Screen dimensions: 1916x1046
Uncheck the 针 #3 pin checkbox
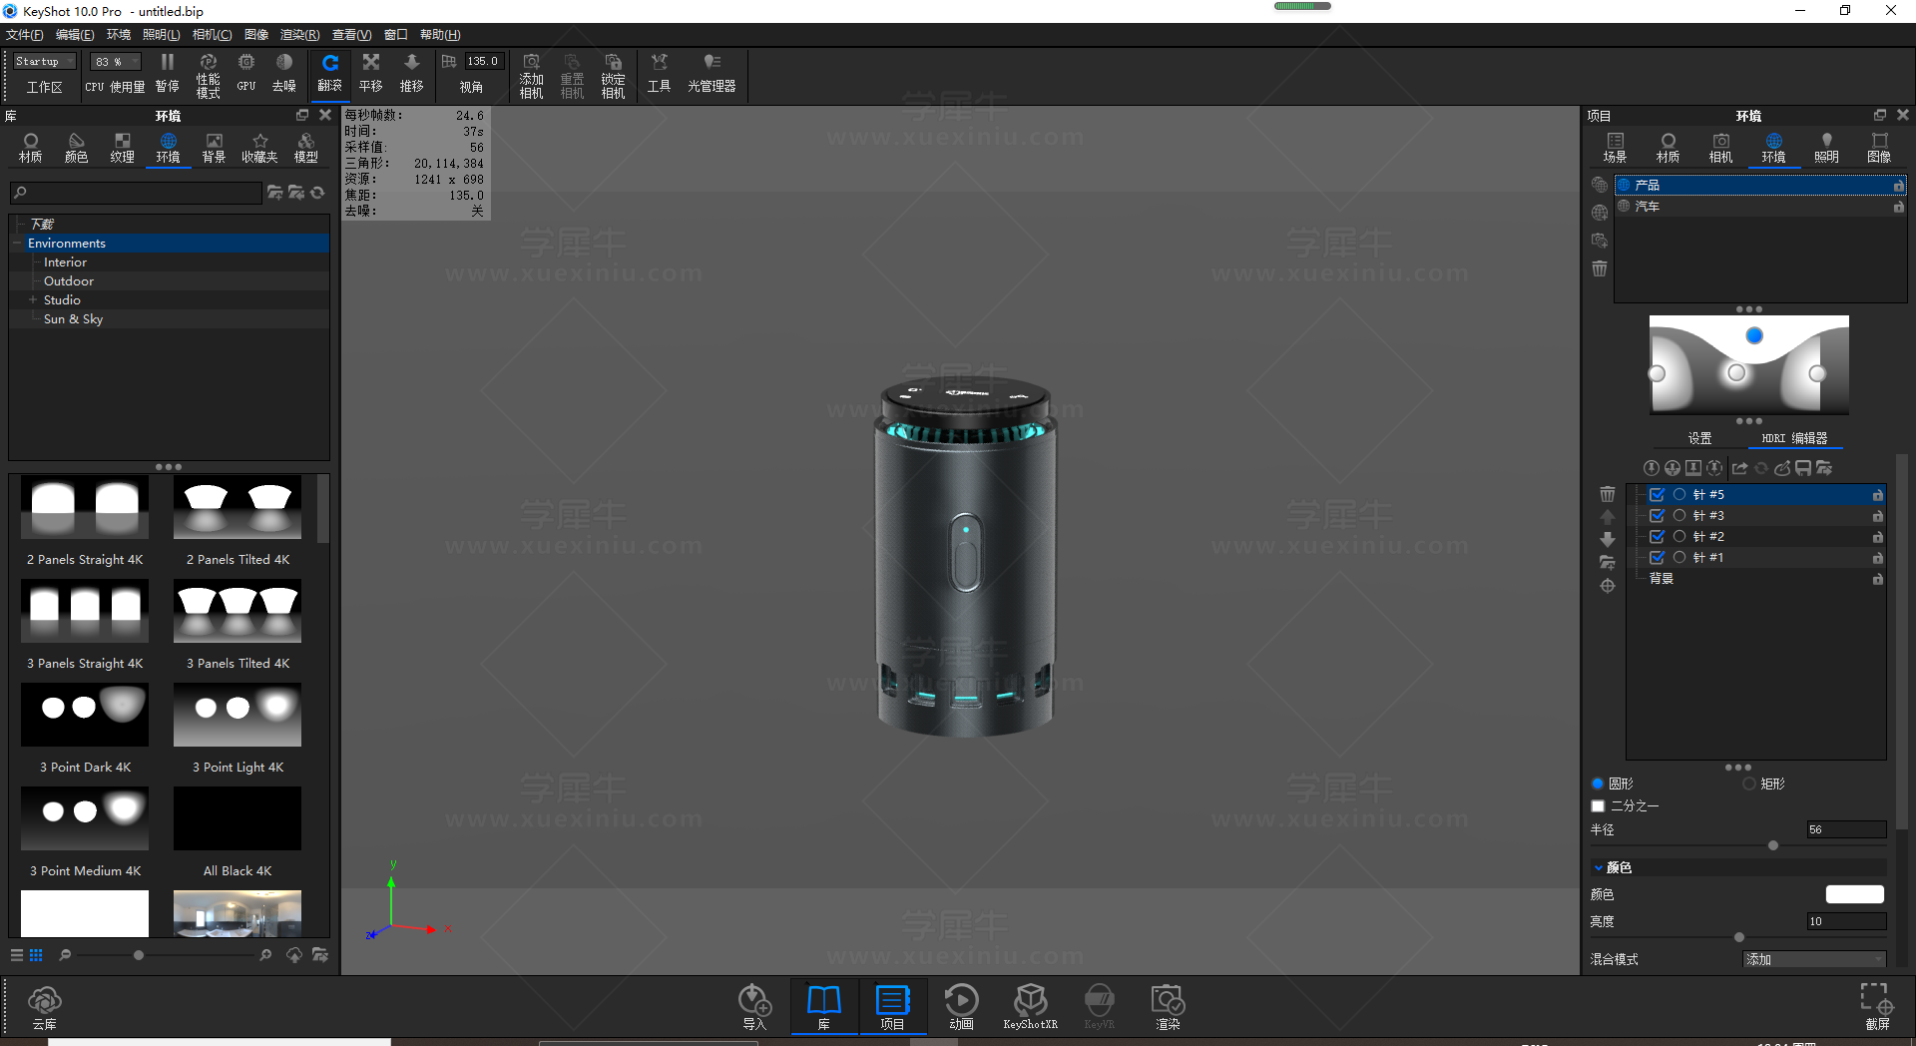1657,516
